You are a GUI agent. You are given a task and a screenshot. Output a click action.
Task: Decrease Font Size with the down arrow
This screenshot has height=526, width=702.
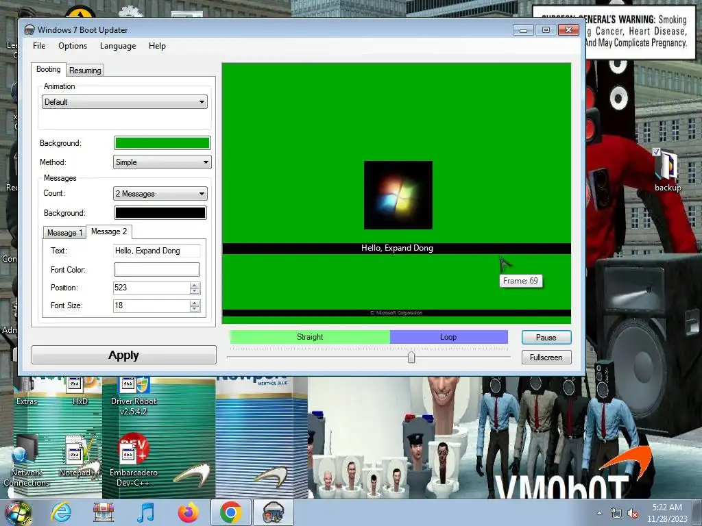[x=194, y=309]
